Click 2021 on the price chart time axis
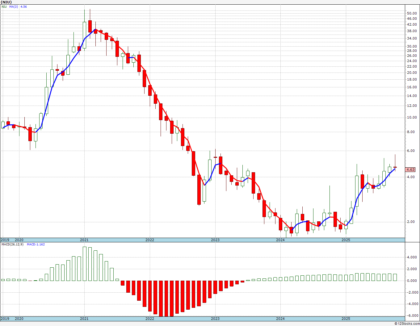This screenshot has height=326, width=420. pos(84,240)
